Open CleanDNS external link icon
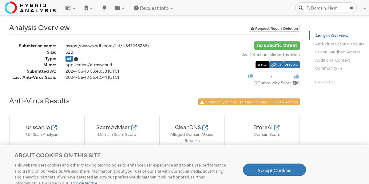The height and width of the screenshot is (184, 369). 205,127
